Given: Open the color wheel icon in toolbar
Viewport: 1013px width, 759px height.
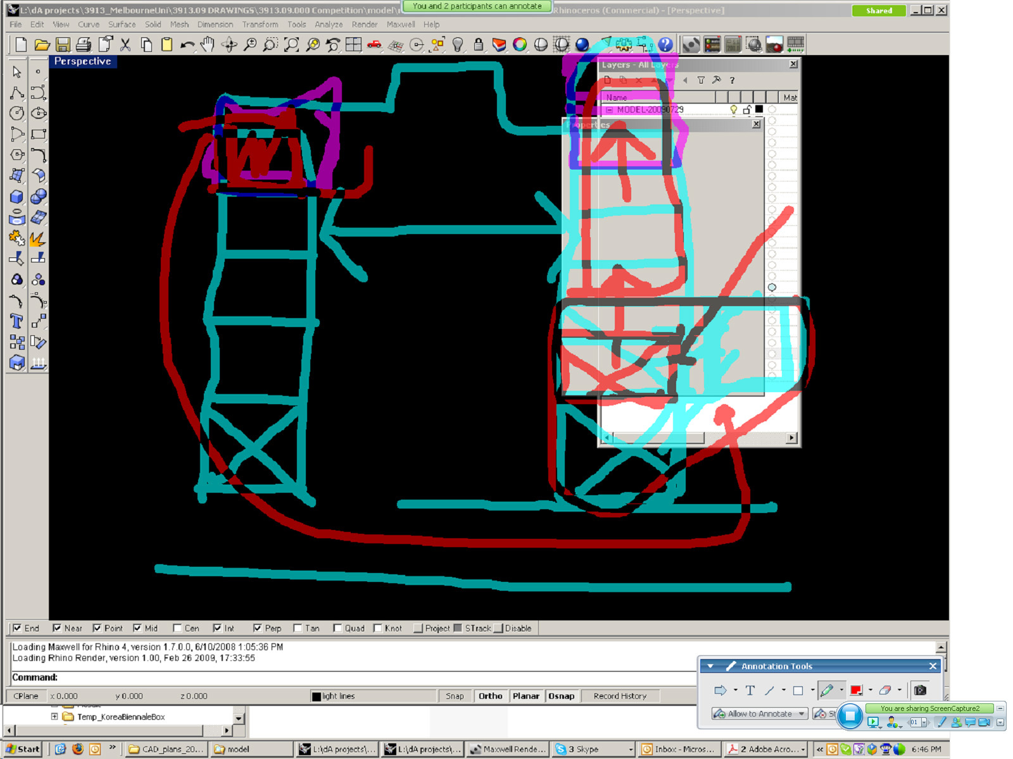Looking at the screenshot, I should coord(520,44).
